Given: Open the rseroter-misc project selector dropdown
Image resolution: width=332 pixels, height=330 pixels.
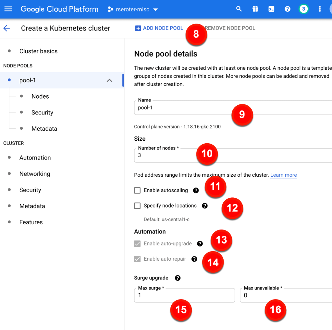Looking at the screenshot, I should 133,9.
